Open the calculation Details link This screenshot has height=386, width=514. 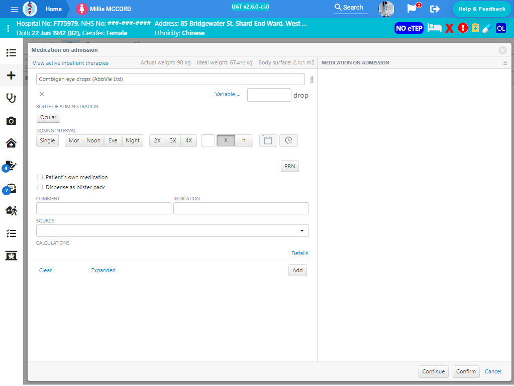(x=299, y=254)
